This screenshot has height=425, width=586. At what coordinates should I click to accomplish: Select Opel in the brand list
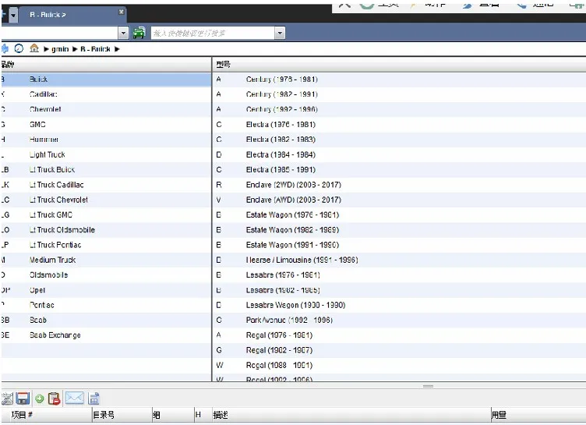tap(106, 290)
